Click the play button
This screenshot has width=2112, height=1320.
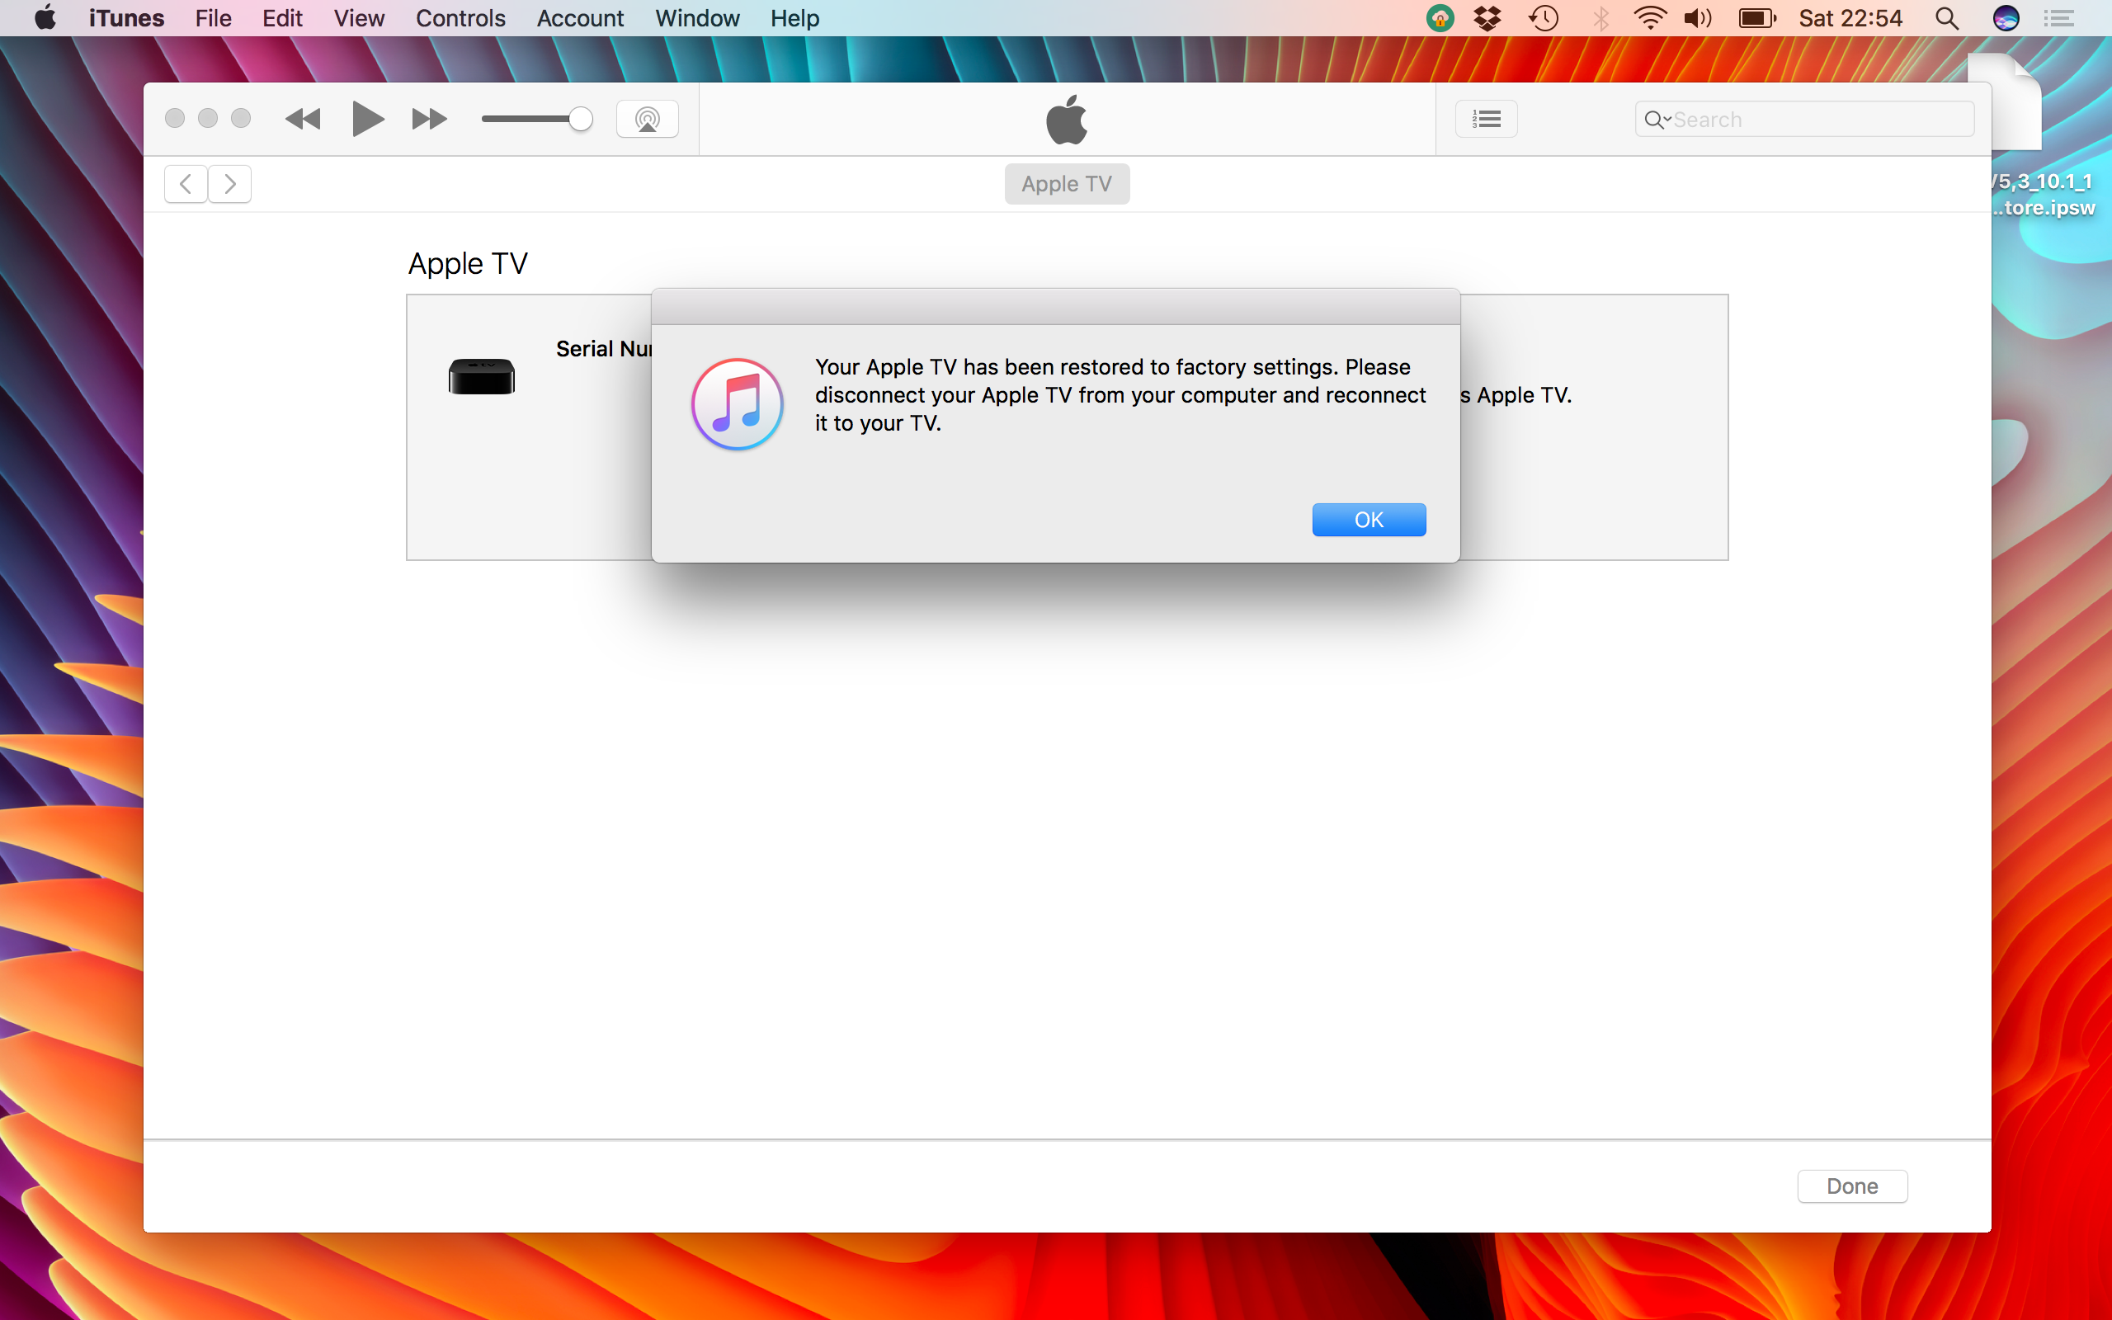(x=367, y=119)
